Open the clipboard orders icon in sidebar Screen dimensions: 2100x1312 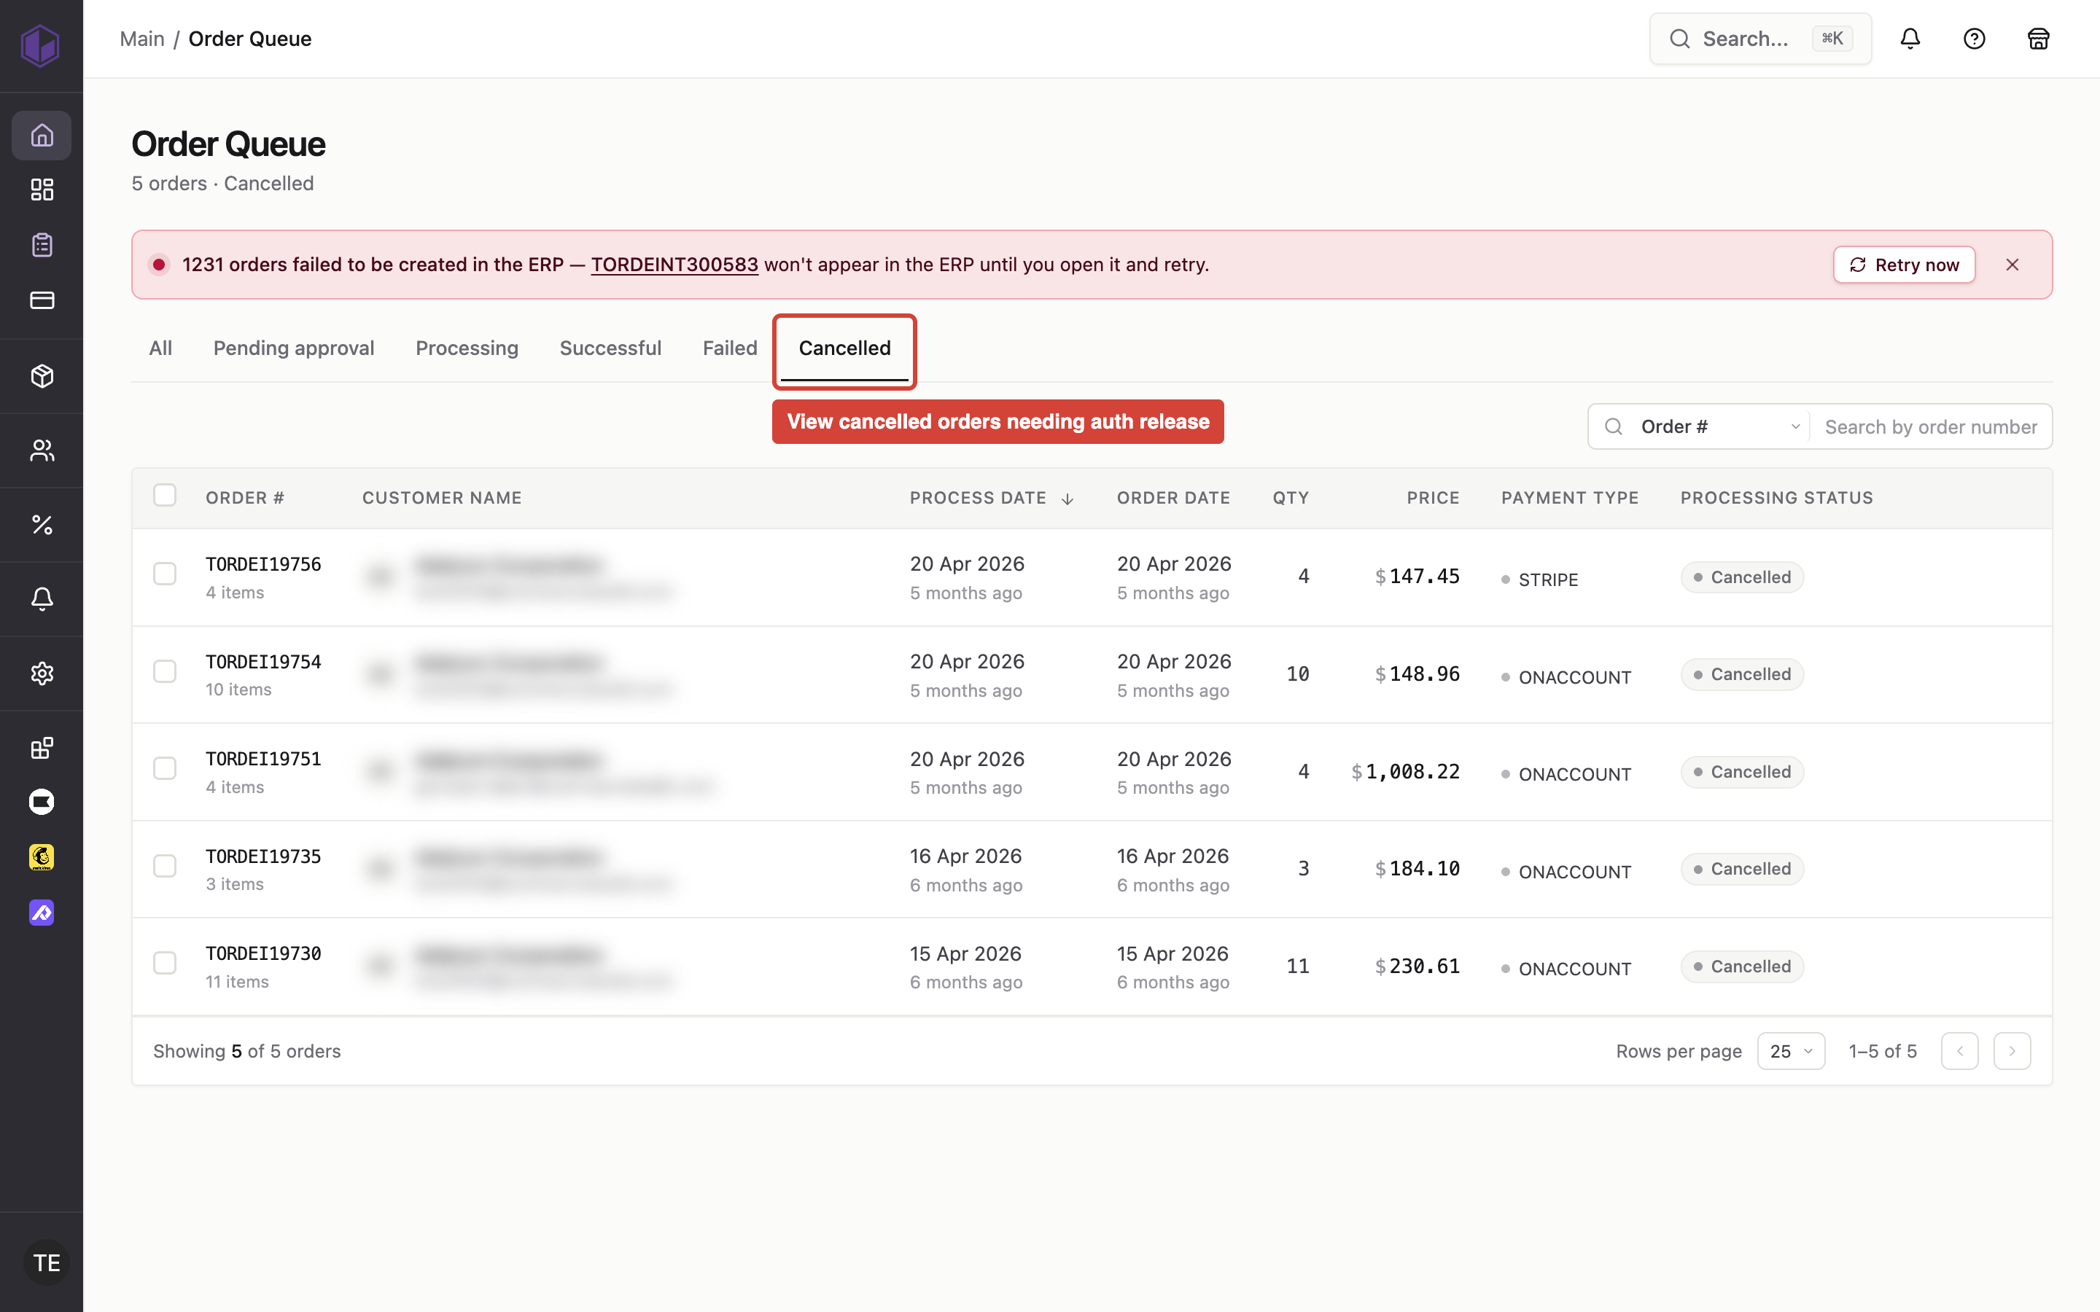point(42,245)
